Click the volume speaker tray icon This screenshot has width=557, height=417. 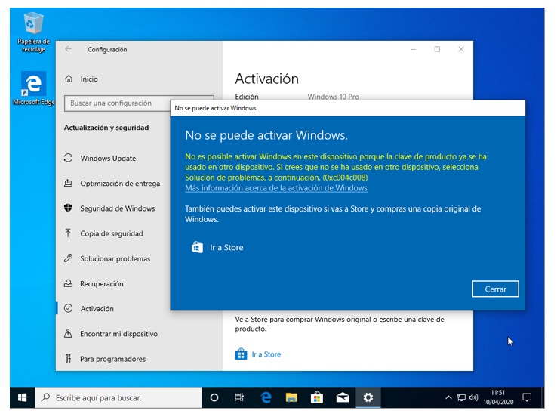tap(473, 397)
